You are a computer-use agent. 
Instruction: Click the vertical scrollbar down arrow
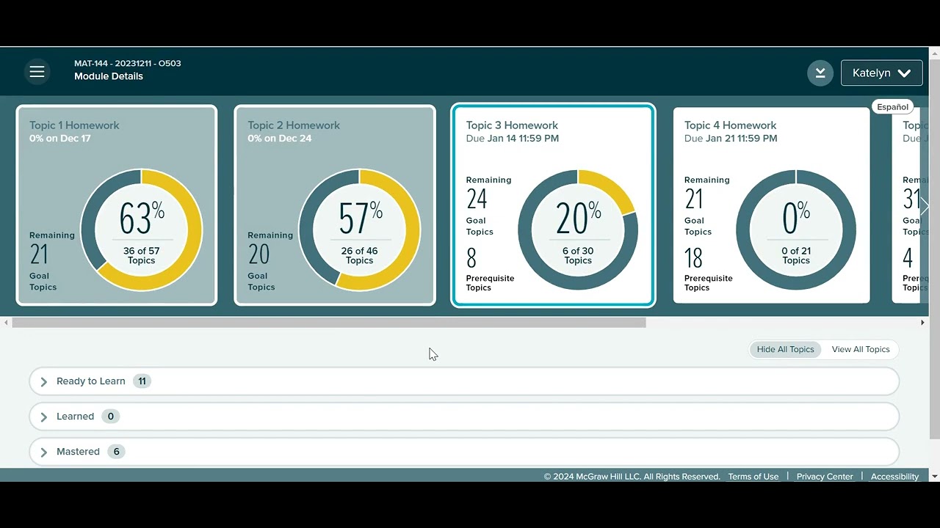934,477
